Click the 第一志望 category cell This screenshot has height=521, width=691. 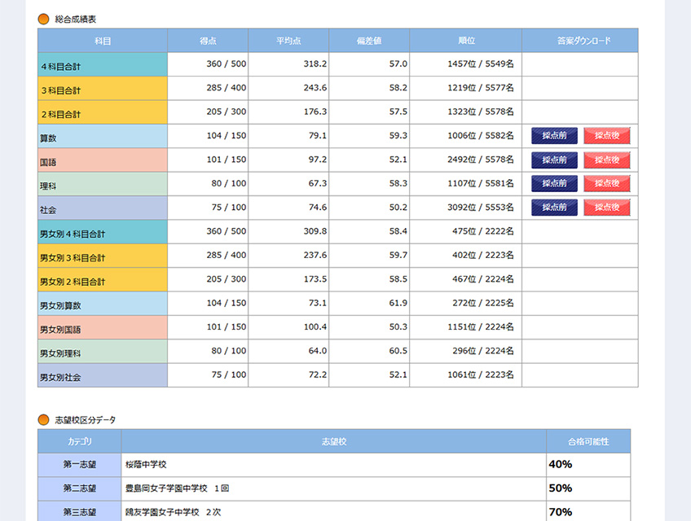(x=80, y=465)
